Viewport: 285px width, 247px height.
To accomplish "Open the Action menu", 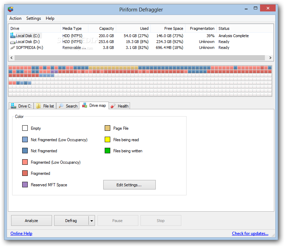I will [x=16, y=18].
